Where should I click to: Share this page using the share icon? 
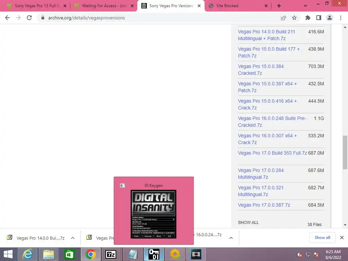coord(283,18)
